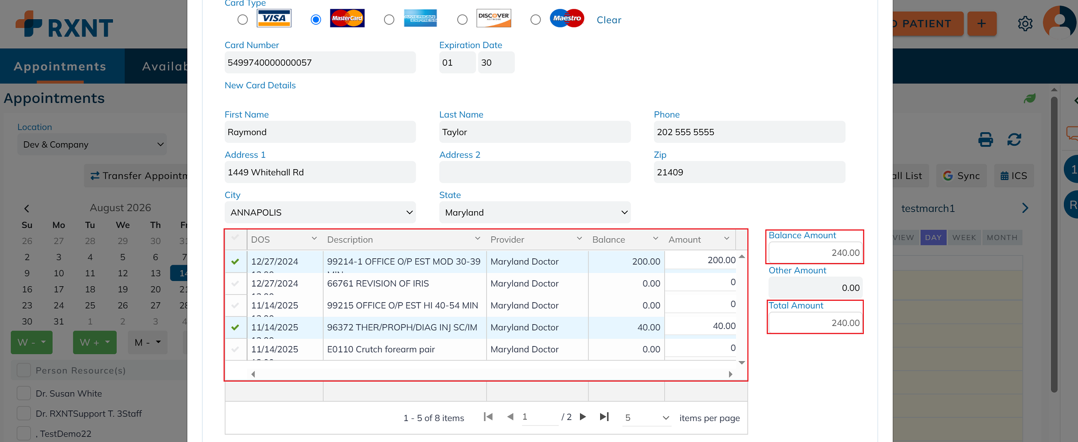
Task: Toggle the Dr. Susan White checkbox
Action: tap(24, 393)
